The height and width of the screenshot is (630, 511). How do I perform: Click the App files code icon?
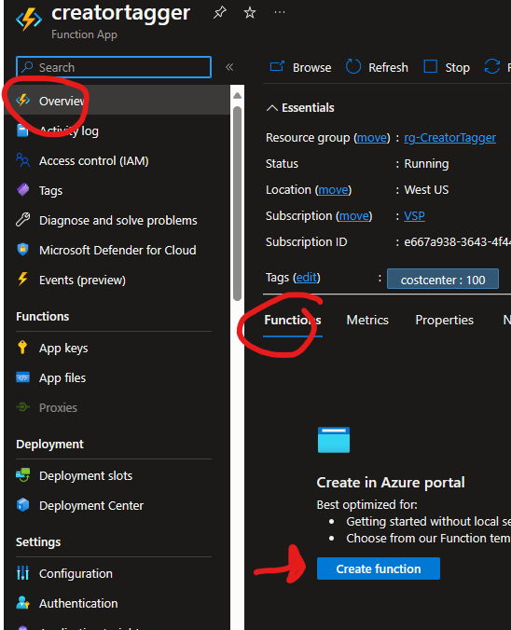[23, 377]
